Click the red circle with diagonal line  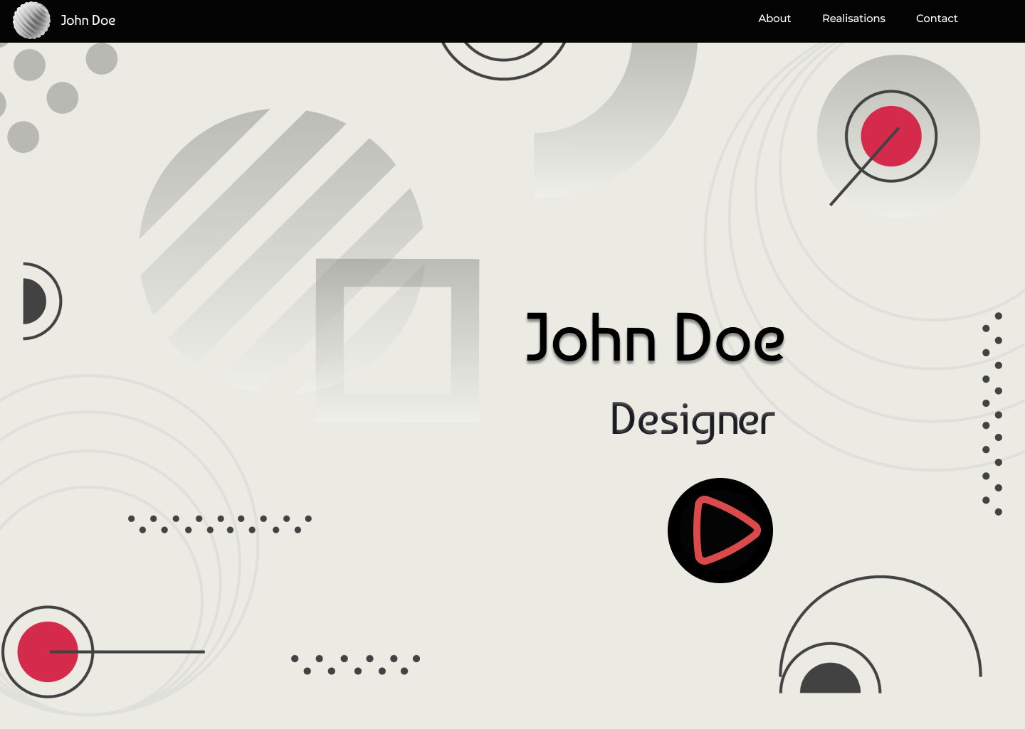890,137
